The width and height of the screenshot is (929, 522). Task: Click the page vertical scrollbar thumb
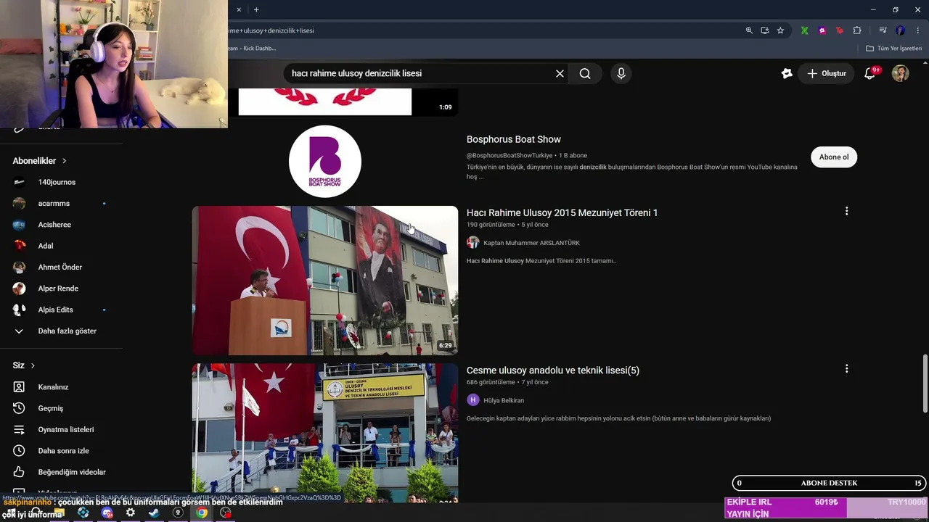pyautogui.click(x=925, y=384)
